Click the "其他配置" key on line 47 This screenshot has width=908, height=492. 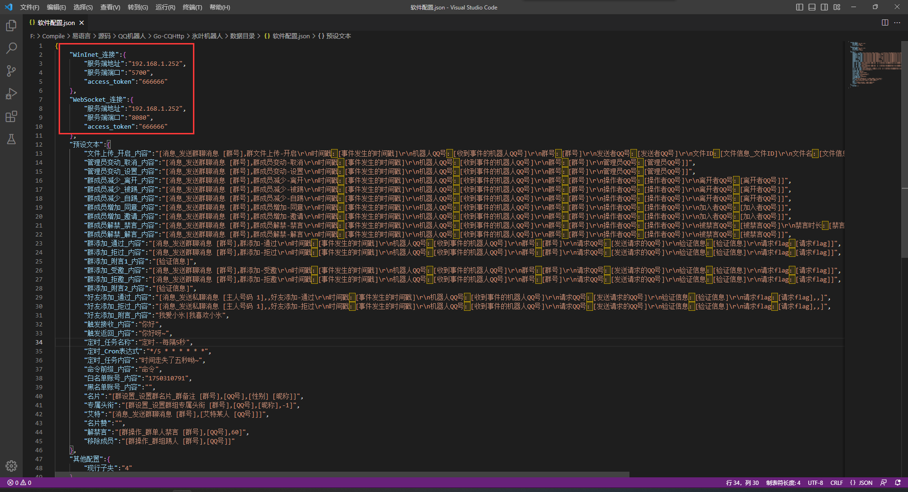(x=86, y=459)
